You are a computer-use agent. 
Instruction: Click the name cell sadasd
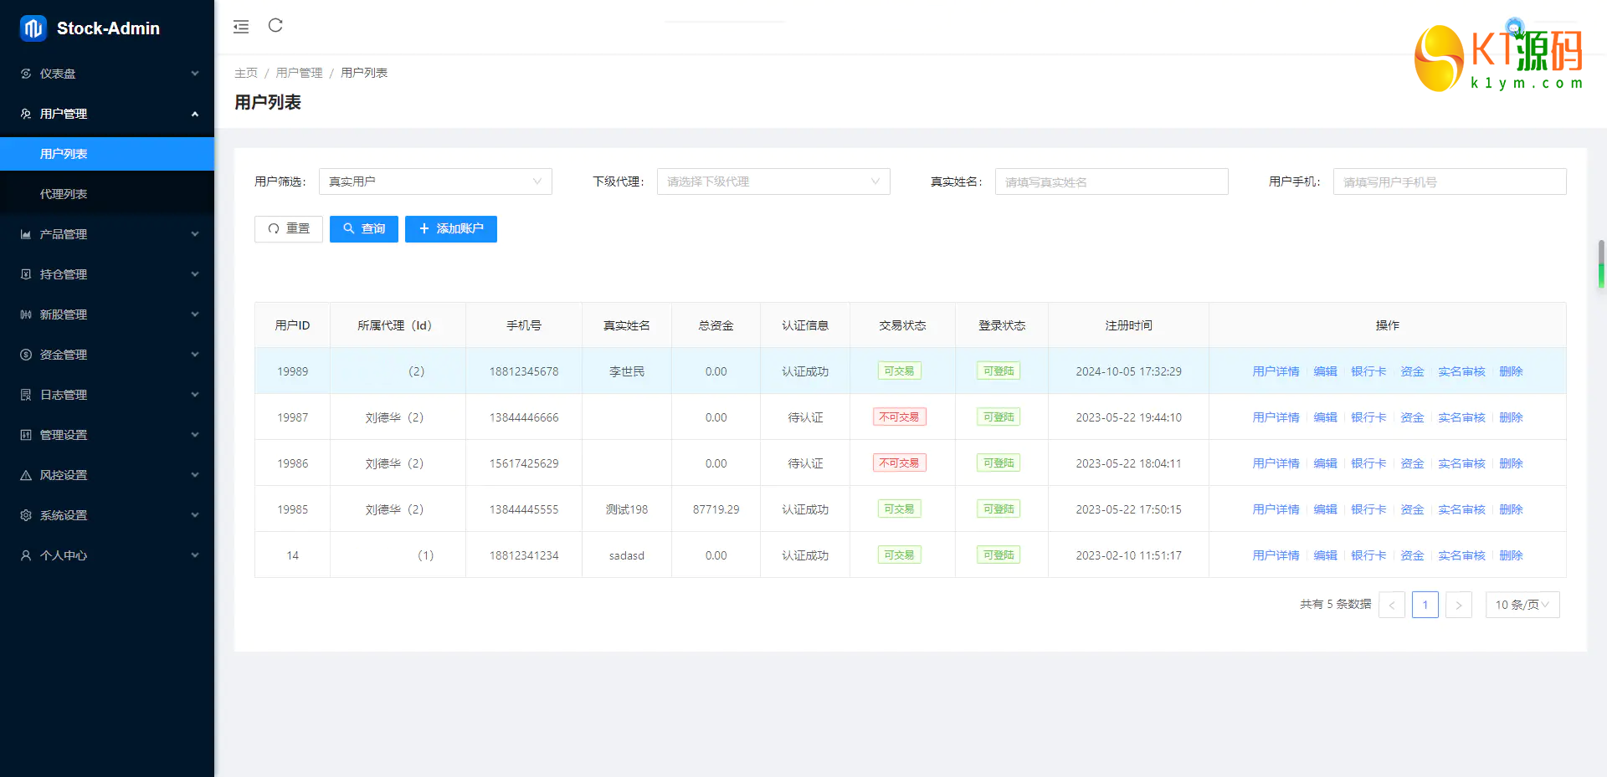(x=627, y=555)
